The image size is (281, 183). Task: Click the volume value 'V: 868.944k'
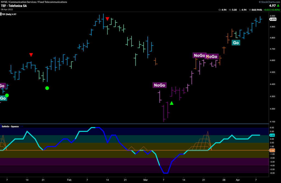255,10
